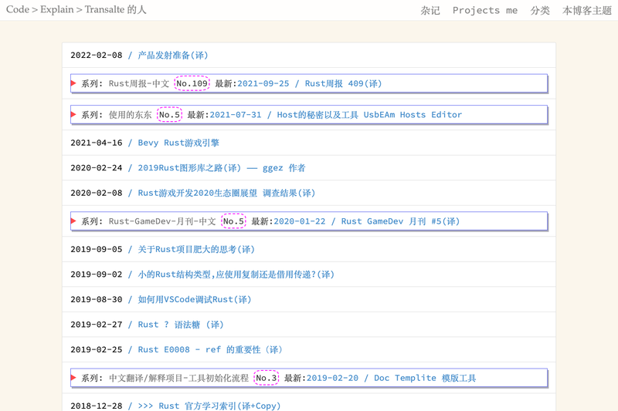Open the 杂记 menu item

pos(430,10)
